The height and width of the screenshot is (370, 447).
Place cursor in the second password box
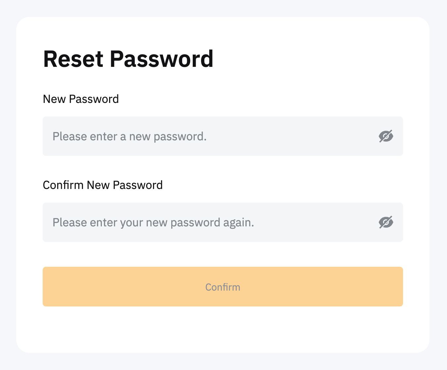[212, 222]
